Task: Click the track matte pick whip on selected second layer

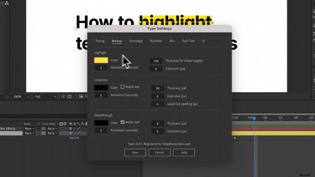Action: point(44,133)
